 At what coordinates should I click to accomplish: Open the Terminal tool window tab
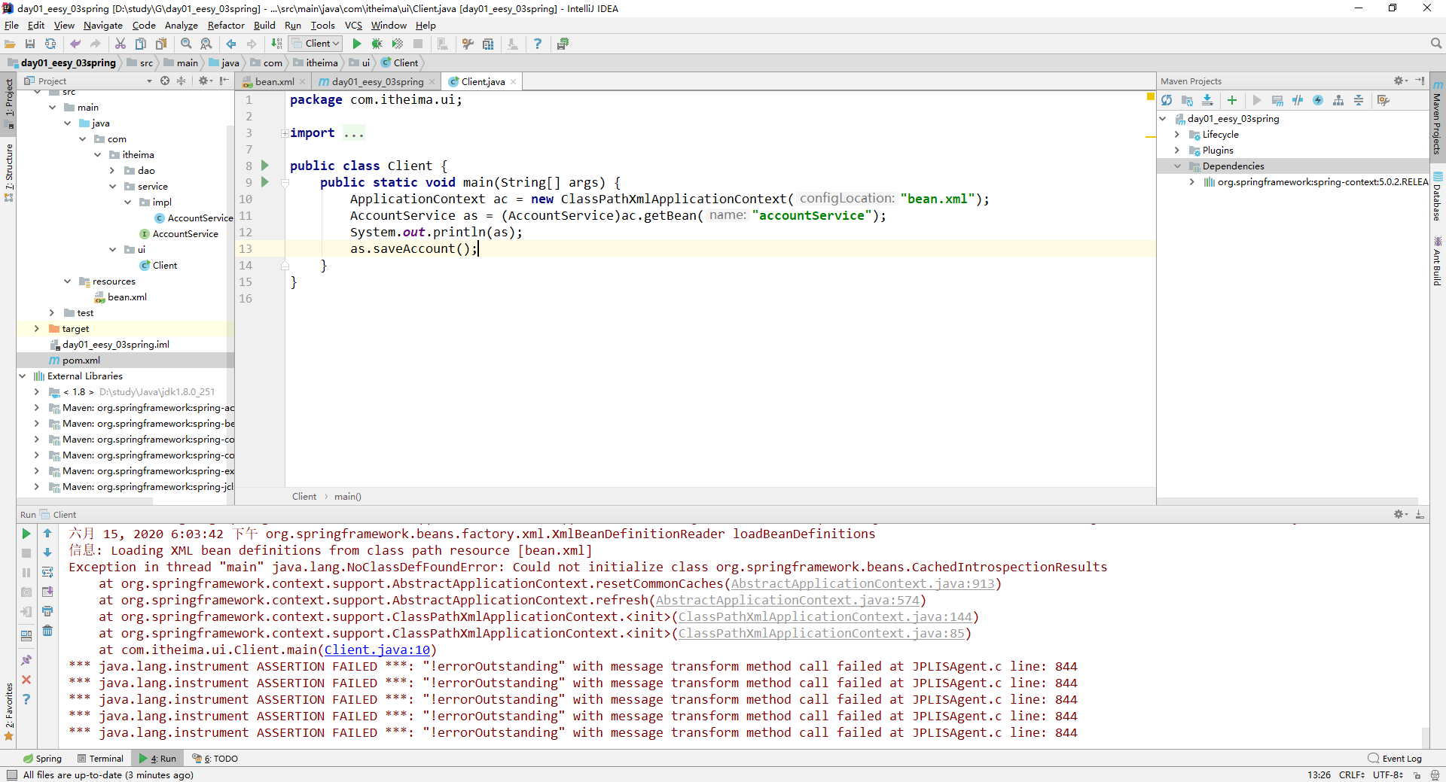(100, 759)
